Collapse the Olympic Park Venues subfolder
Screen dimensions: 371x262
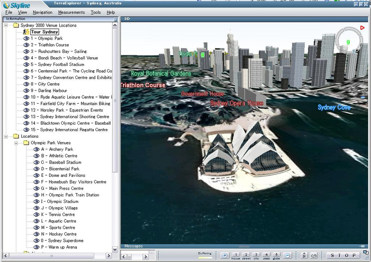point(16,143)
